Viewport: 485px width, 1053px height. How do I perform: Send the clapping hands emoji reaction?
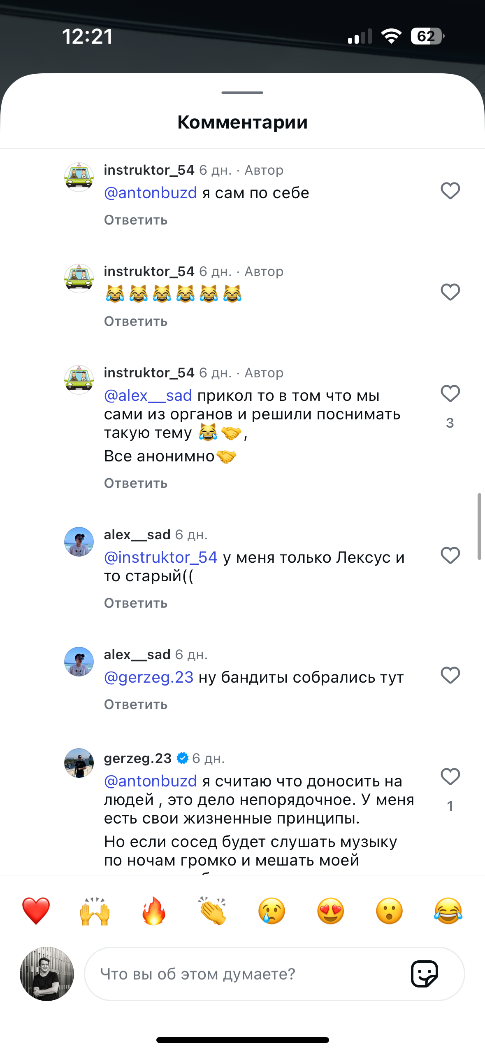pyautogui.click(x=213, y=910)
